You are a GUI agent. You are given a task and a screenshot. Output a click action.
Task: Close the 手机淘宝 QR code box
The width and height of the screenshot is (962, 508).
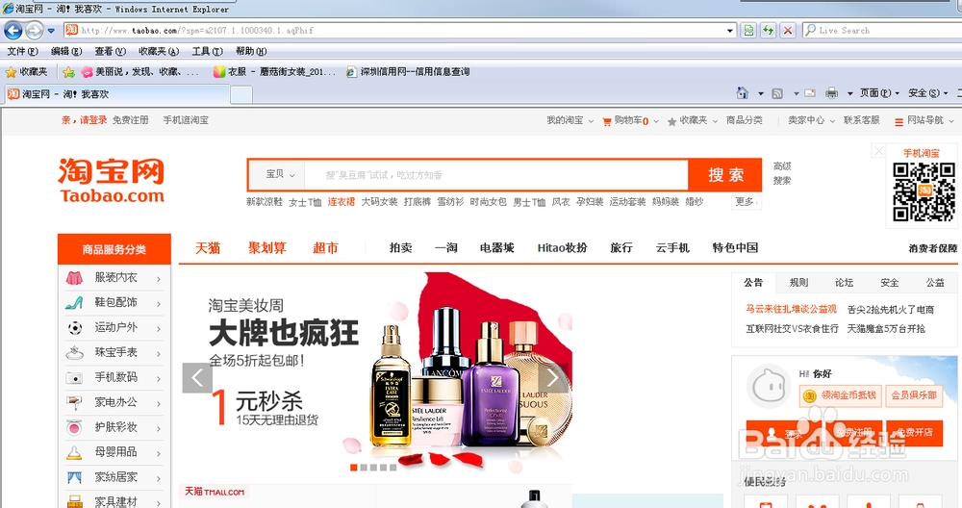tap(878, 151)
